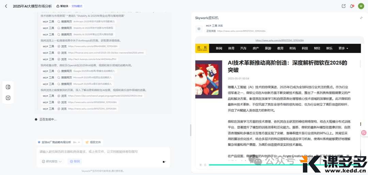The image size is (368, 175).
Task: Start a new chat with plus icon
Action: pyautogui.click(x=8, y=98)
